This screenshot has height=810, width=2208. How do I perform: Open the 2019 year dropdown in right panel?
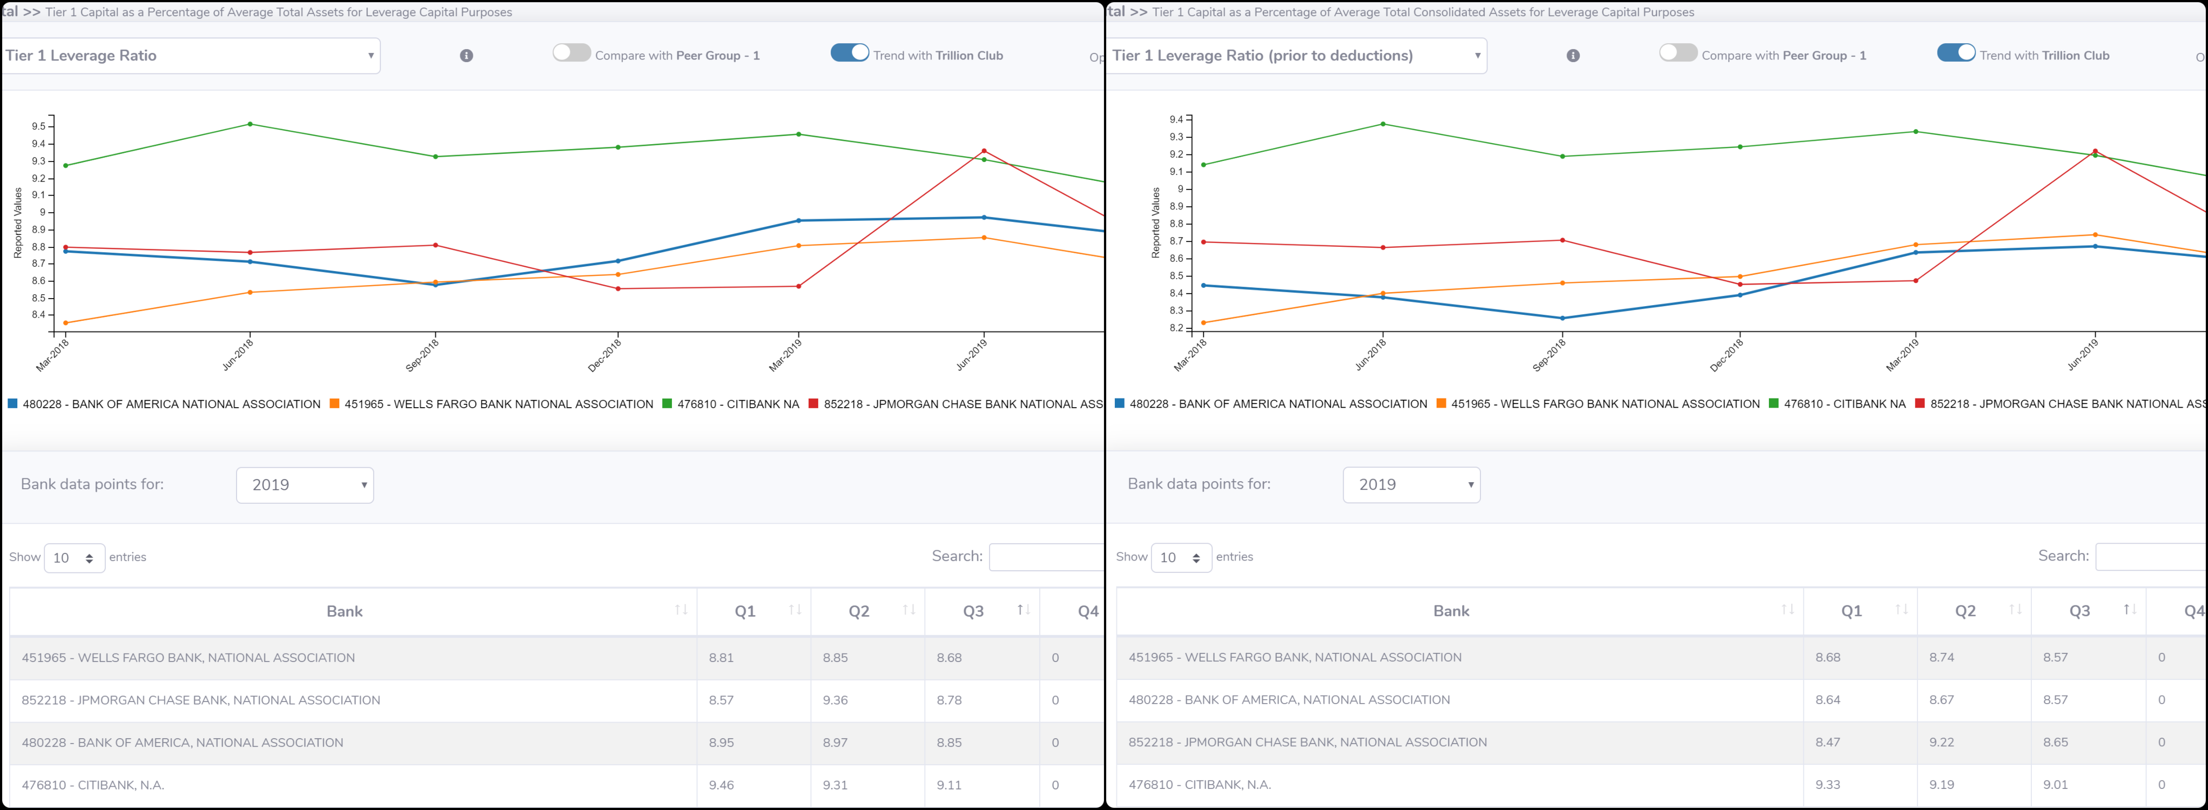coord(1412,485)
